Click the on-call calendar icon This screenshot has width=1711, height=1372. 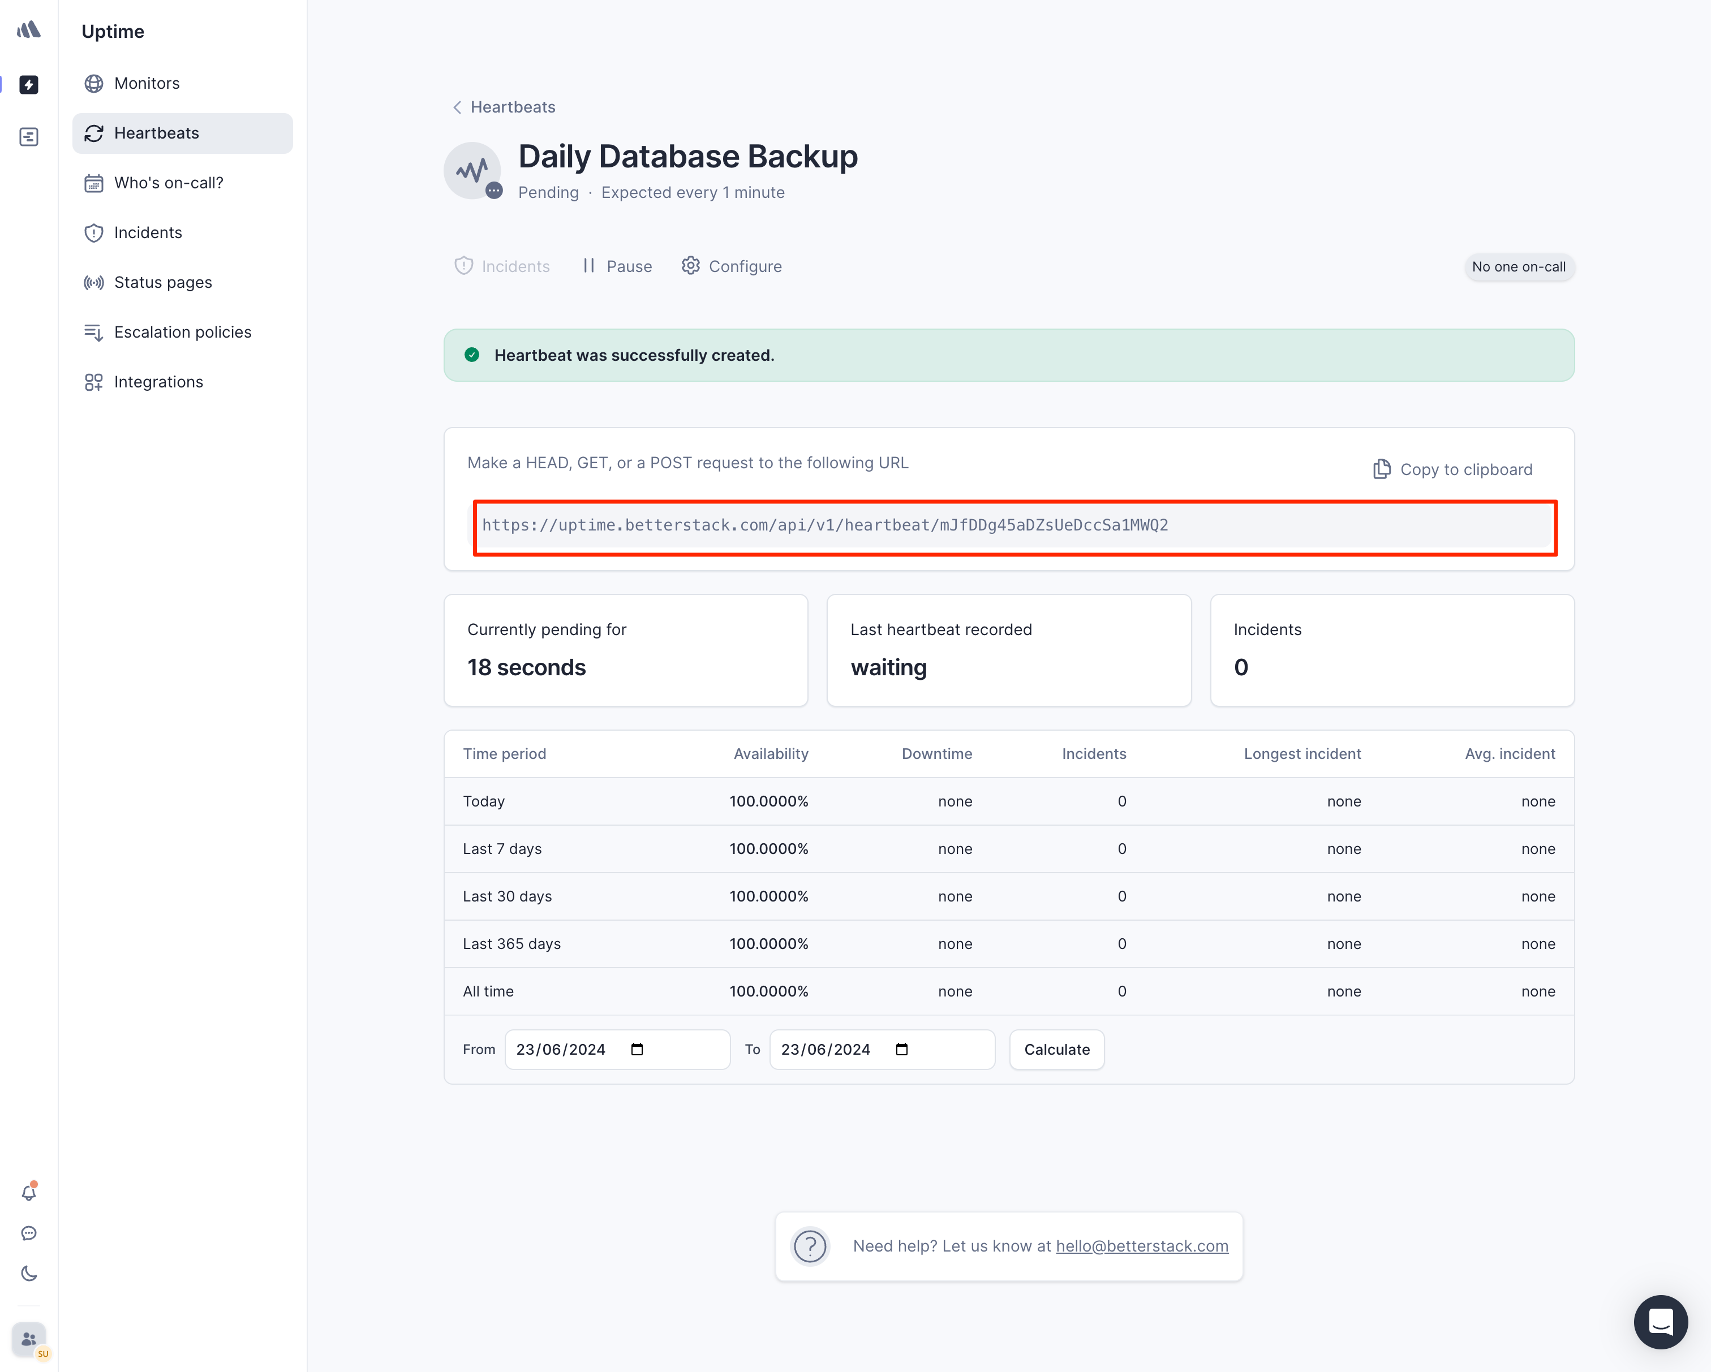(94, 183)
